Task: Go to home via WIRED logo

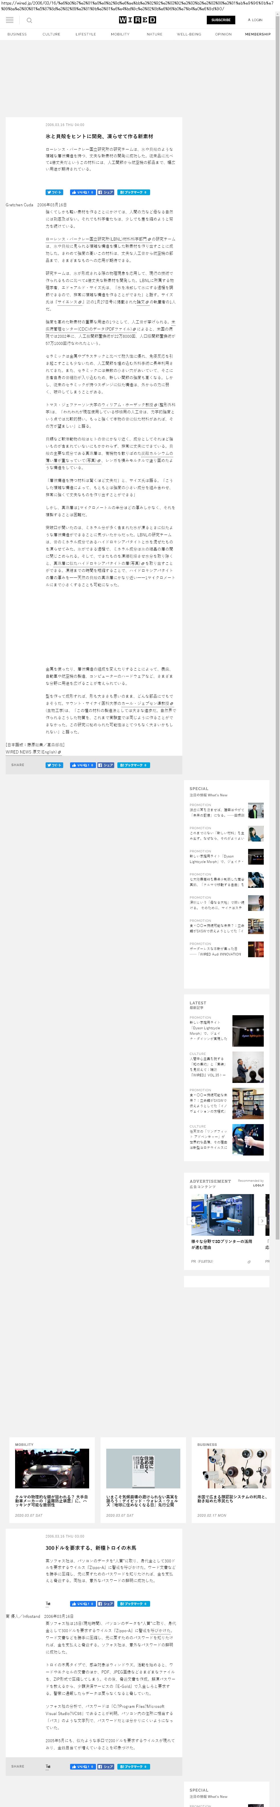Action: pyautogui.click(x=137, y=20)
